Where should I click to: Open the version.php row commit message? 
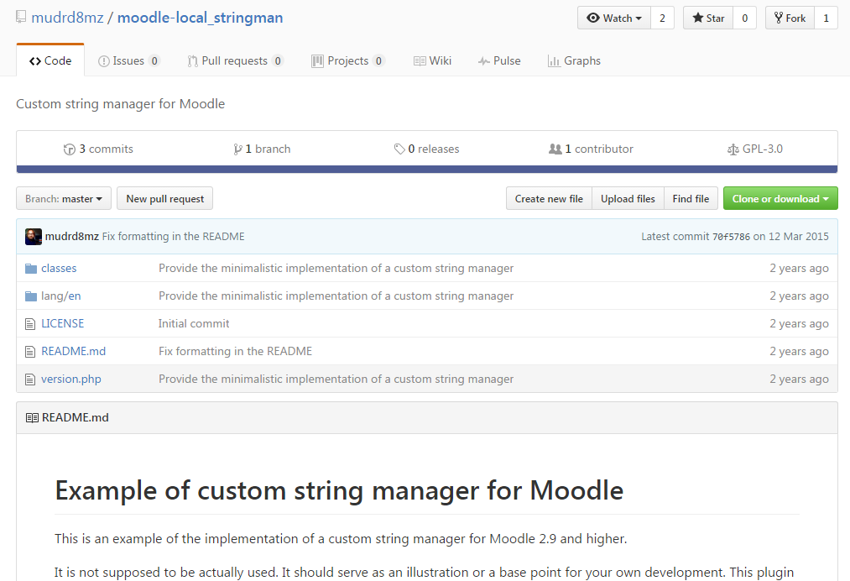pyautogui.click(x=336, y=379)
